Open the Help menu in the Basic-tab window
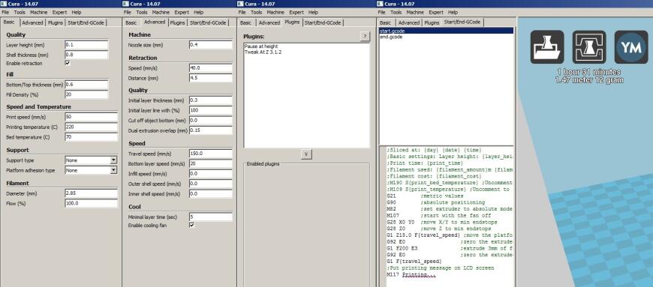The height and width of the screenshot is (287, 653). [x=77, y=13]
